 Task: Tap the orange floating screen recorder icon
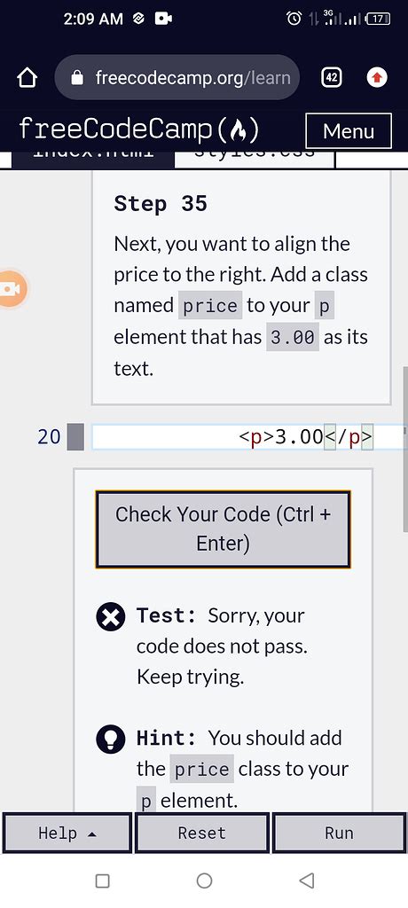pyautogui.click(x=12, y=288)
